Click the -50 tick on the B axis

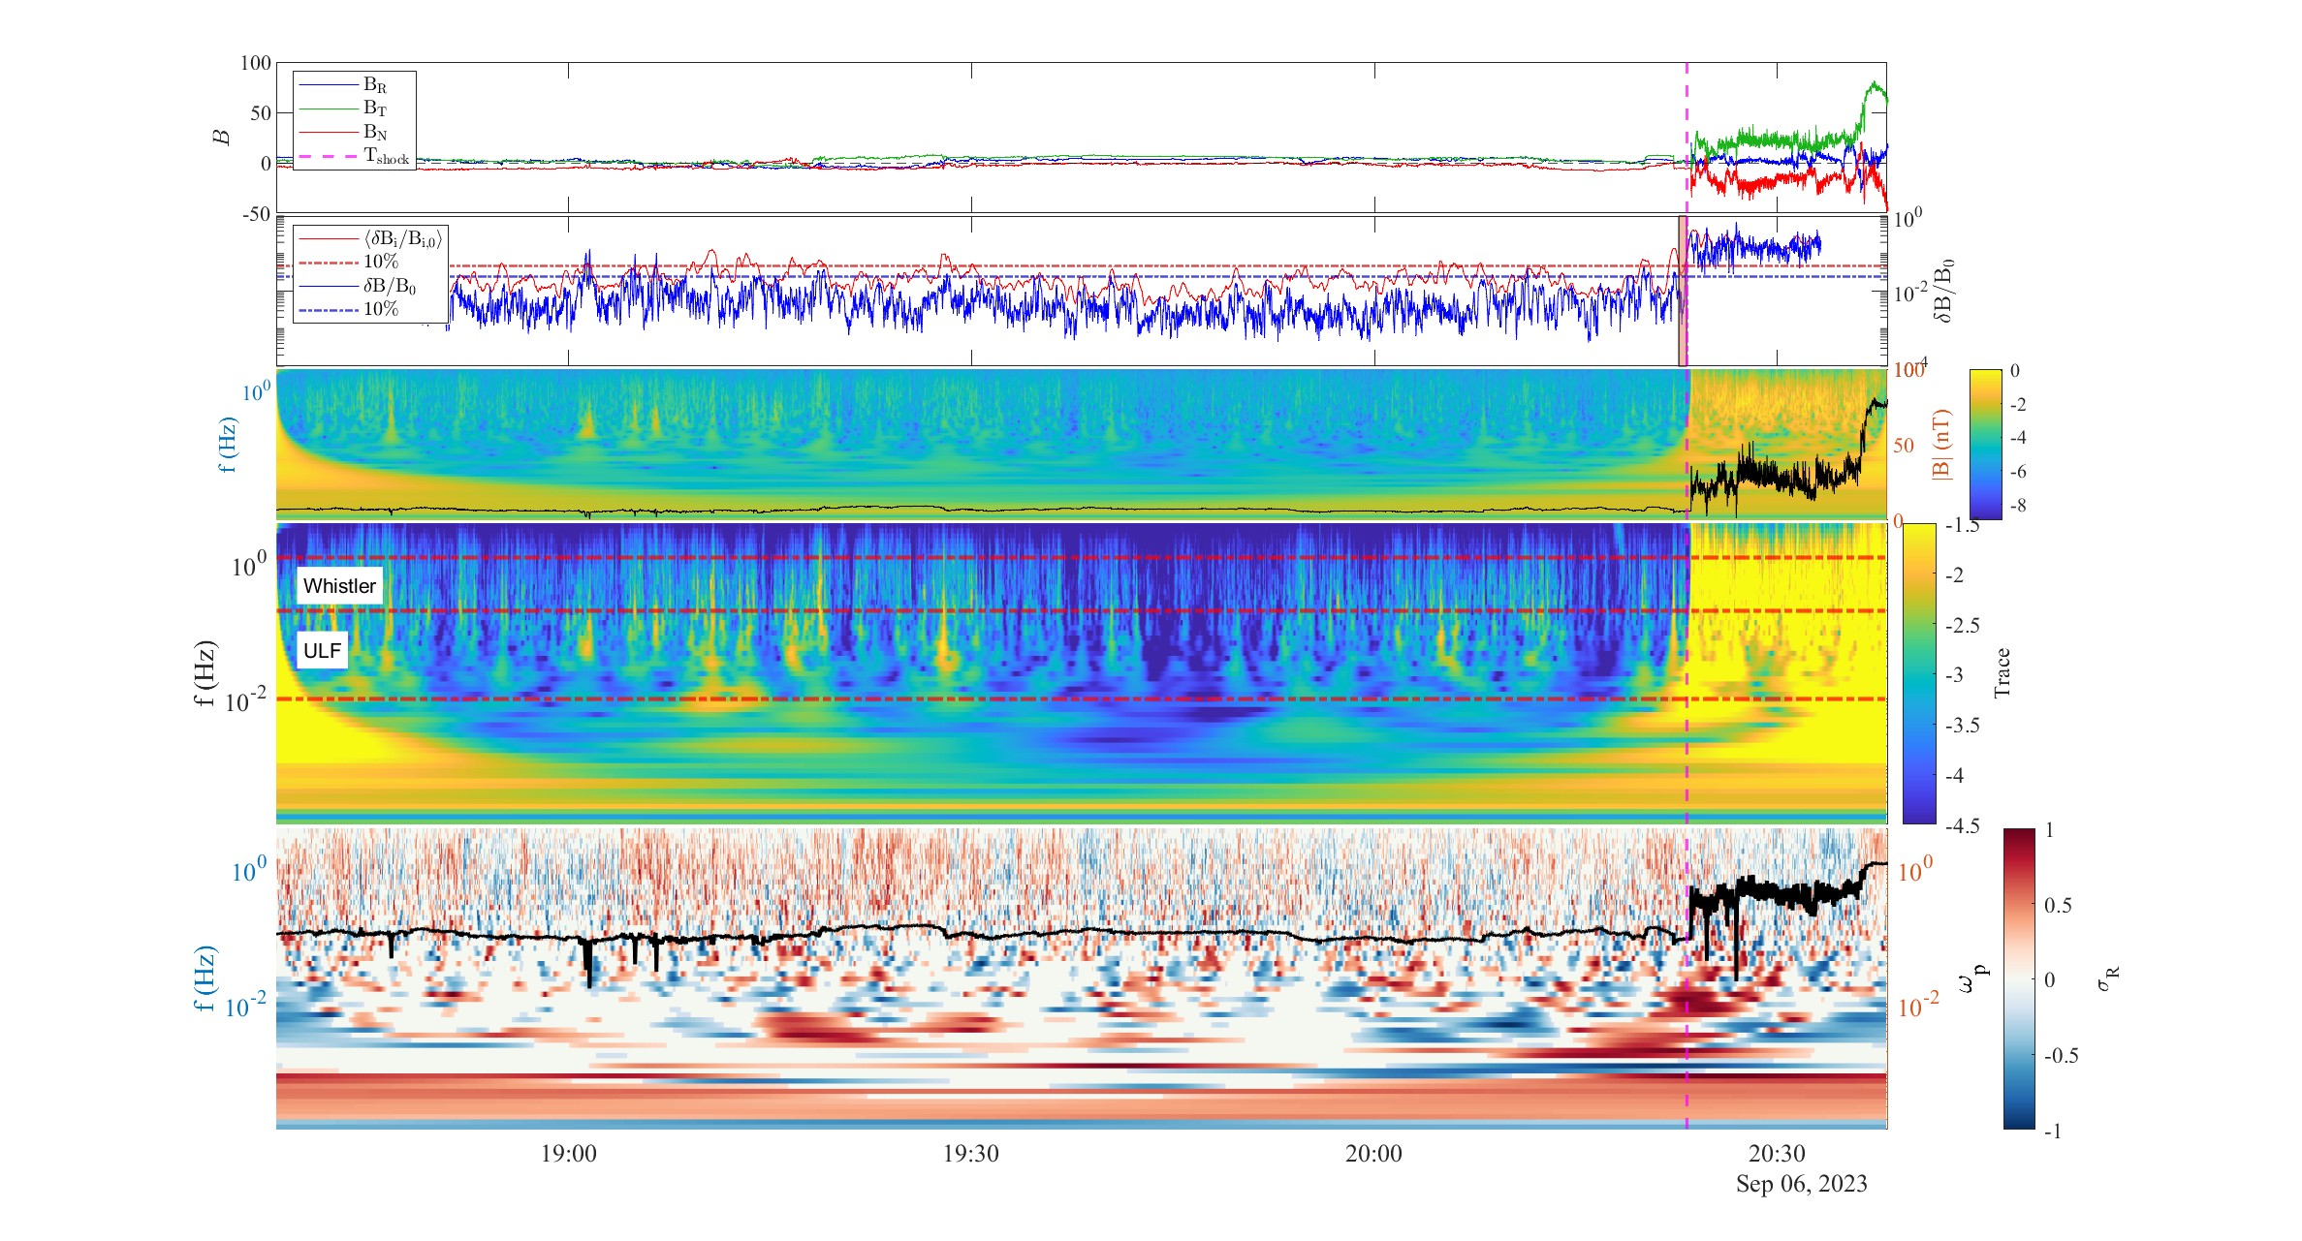point(256,214)
